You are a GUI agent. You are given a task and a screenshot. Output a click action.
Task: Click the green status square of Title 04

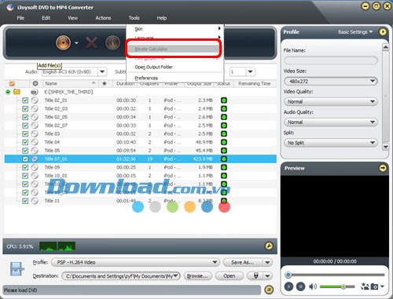coord(224,142)
